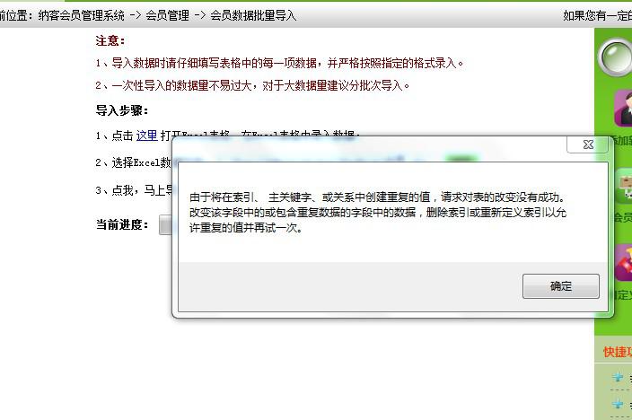
Task: Open the Excel template via 这里 link
Action: click(x=146, y=136)
